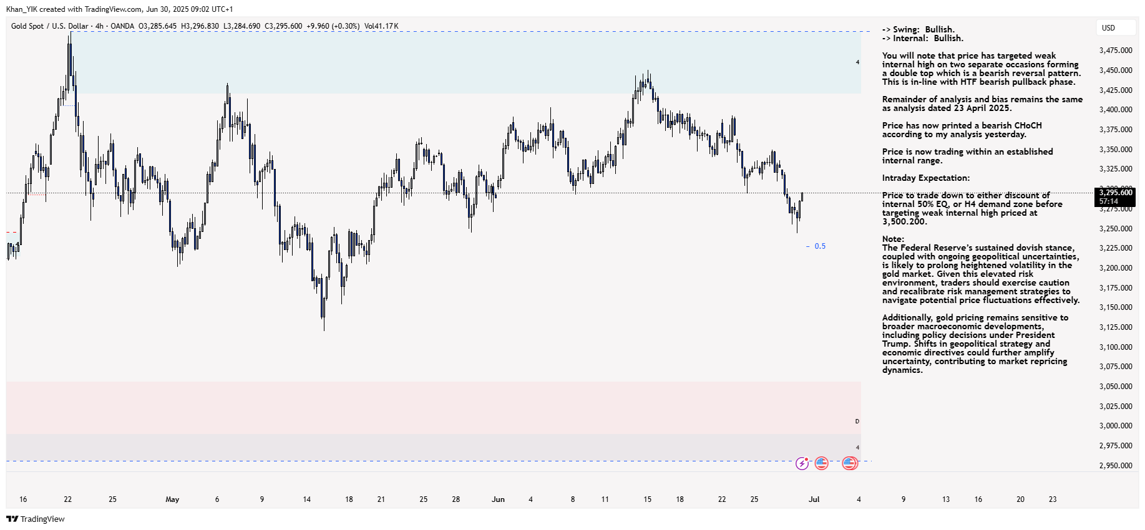This screenshot has height=530, width=1145.
Task: Click the 57:14 candle countdown timer
Action: pos(1109,201)
